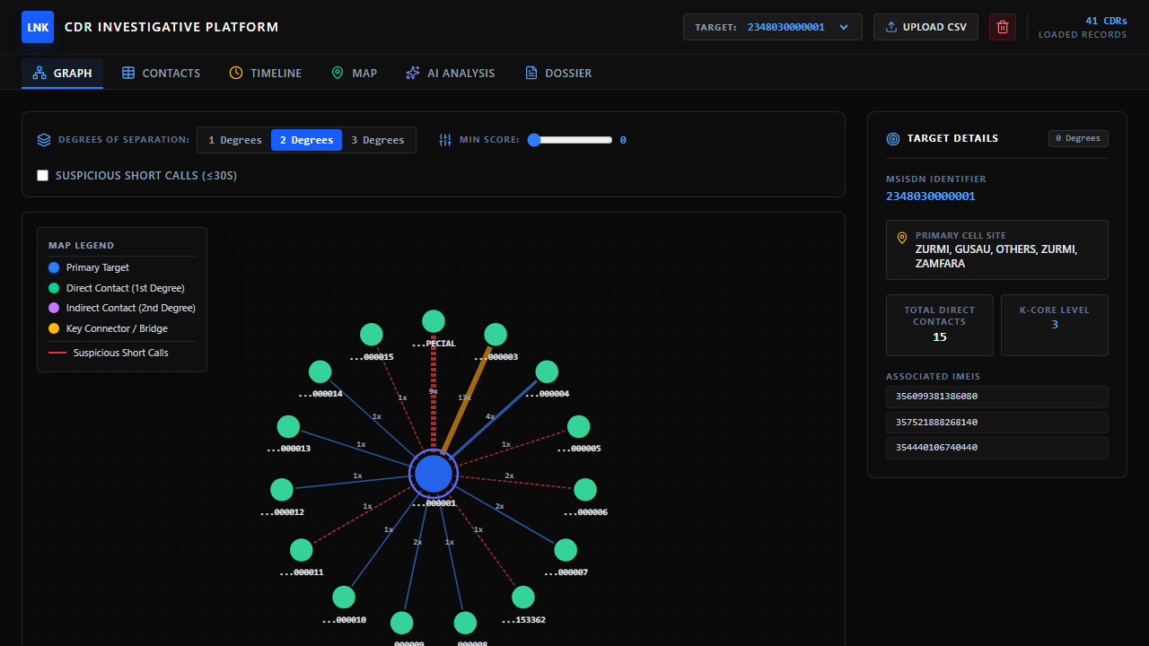Select contact node ...000010
This screenshot has width=1149, height=646.
344,597
